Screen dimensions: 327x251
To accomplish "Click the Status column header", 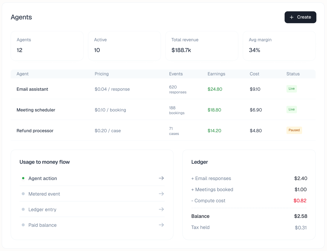I will (x=293, y=74).
